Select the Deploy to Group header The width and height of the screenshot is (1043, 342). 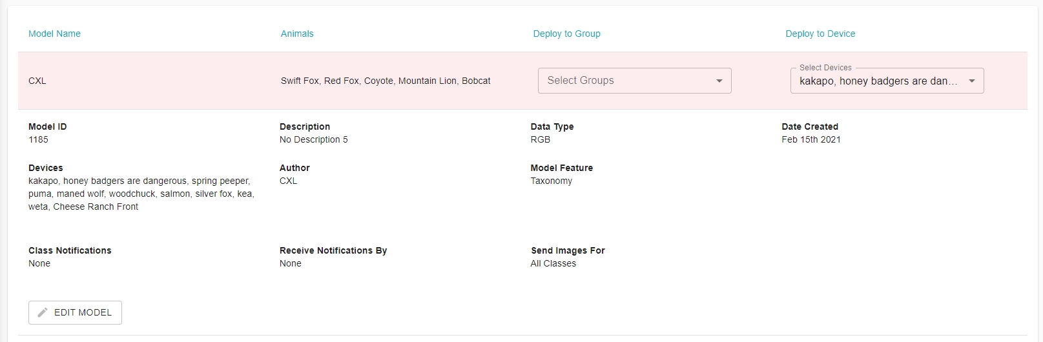tap(566, 34)
